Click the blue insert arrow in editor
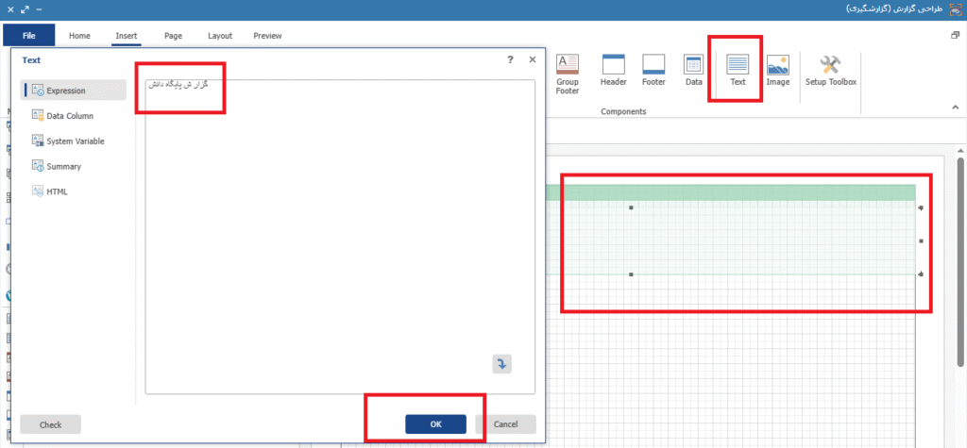Screen dimensions: 967x448 tap(501, 364)
